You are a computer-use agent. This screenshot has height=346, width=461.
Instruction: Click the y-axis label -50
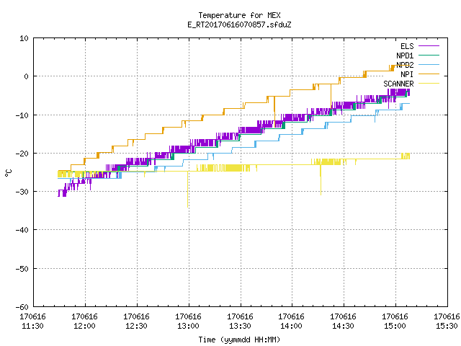point(22,269)
